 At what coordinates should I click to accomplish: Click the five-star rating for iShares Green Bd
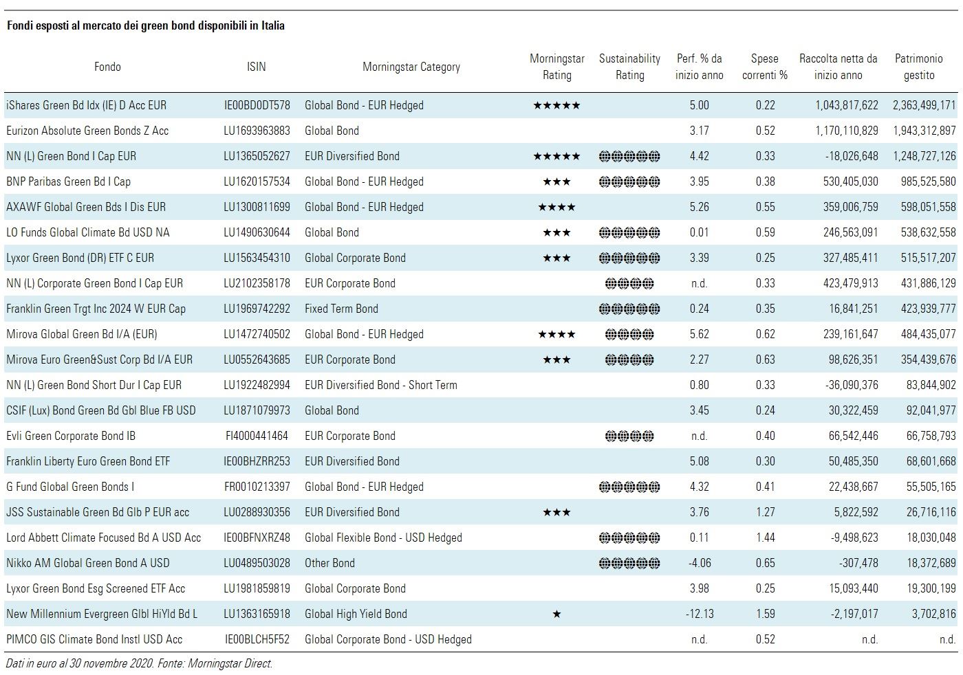pos(556,105)
